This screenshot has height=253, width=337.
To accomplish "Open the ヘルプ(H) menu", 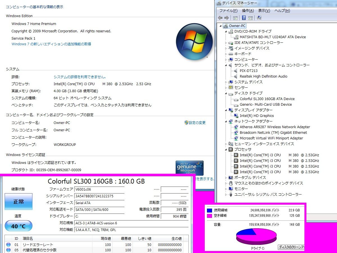I will click(282, 11).
